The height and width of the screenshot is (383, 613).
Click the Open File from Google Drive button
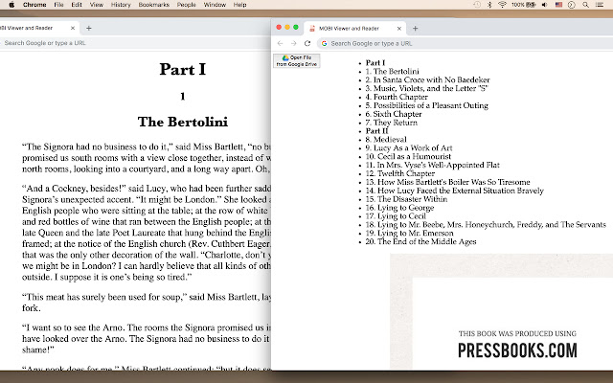coord(297,62)
